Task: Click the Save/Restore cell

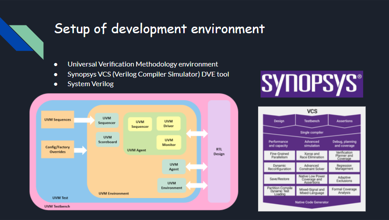Action: (279, 179)
